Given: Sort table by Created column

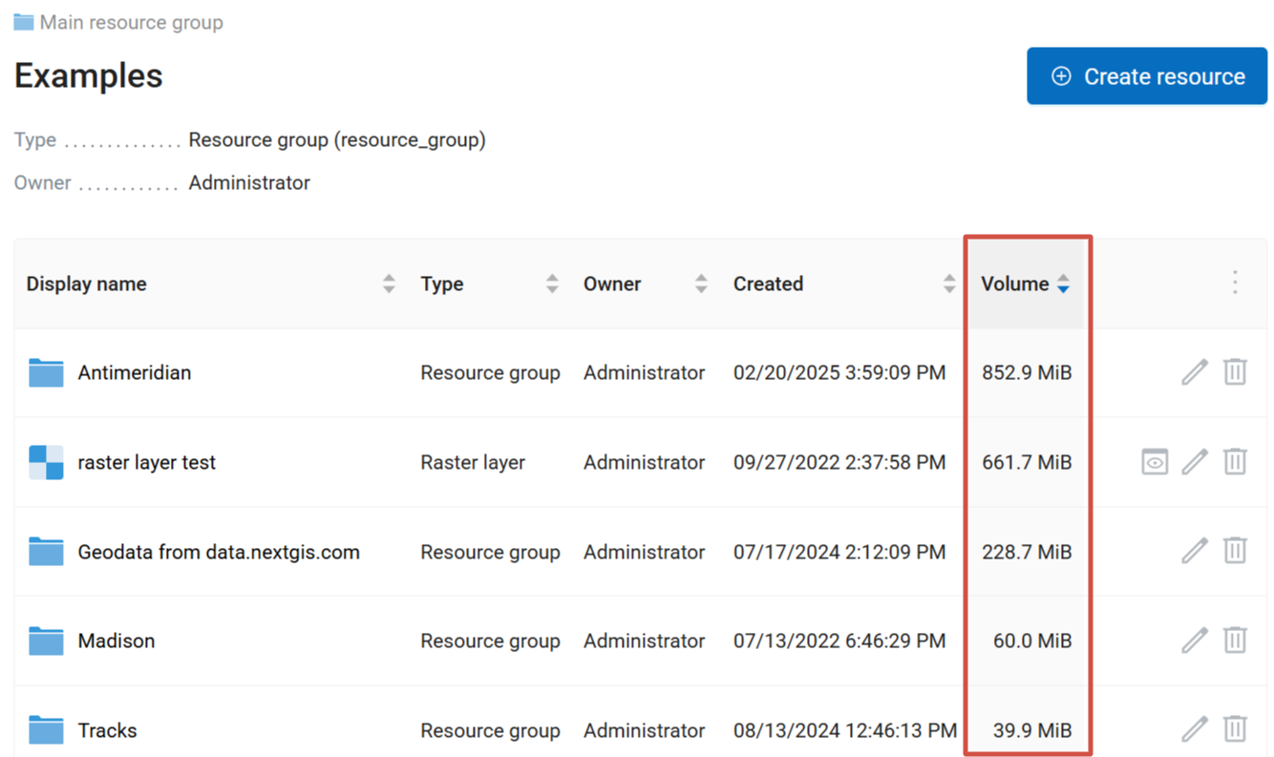Looking at the screenshot, I should tap(948, 284).
